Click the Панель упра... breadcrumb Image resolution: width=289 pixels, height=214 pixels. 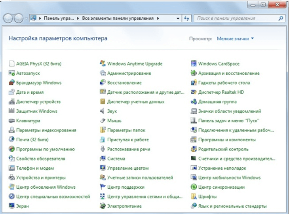pyautogui.click(x=59, y=19)
